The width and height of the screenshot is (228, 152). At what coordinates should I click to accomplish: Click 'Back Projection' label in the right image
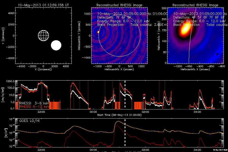(186, 25)
